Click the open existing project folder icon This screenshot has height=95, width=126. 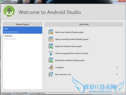point(51,39)
